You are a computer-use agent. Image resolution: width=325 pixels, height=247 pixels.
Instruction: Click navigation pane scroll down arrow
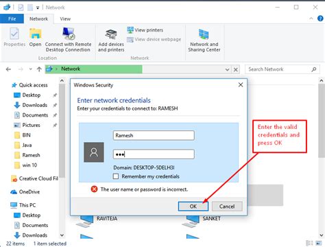pyautogui.click(x=62, y=235)
